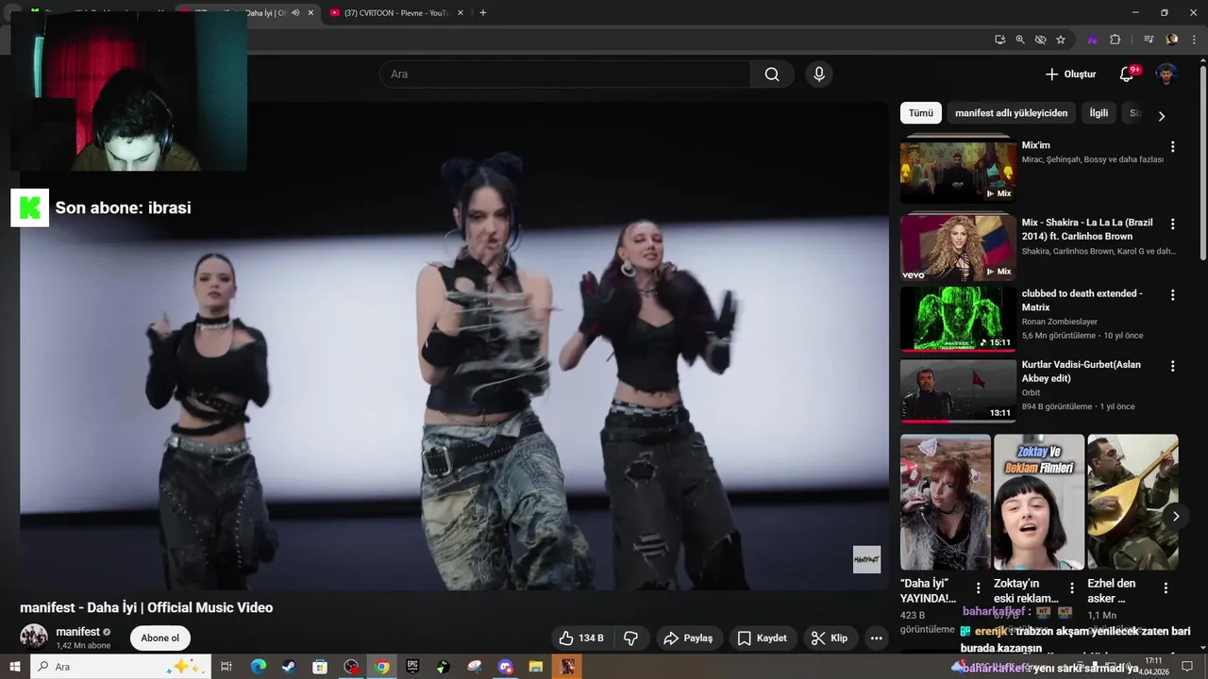Screen dimensions: 1208x679
Task: Open YouTube notifications bell
Action: click(x=1127, y=75)
